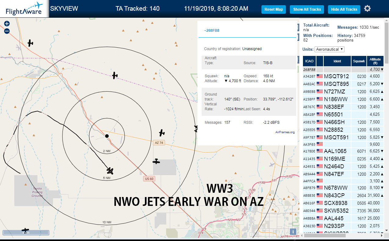Image resolution: width=389 pixels, height=241 pixels.
Task: Zoom in the map with plus button
Action: (x=7, y=24)
